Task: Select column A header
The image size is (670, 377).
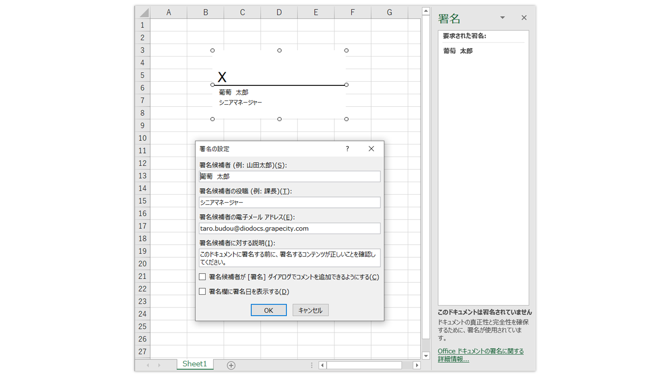Action: coord(169,12)
